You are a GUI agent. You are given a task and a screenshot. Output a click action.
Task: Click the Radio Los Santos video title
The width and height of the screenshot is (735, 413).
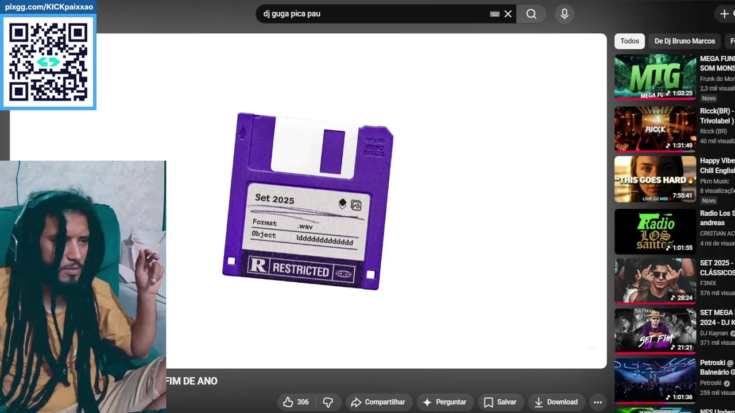(x=717, y=218)
